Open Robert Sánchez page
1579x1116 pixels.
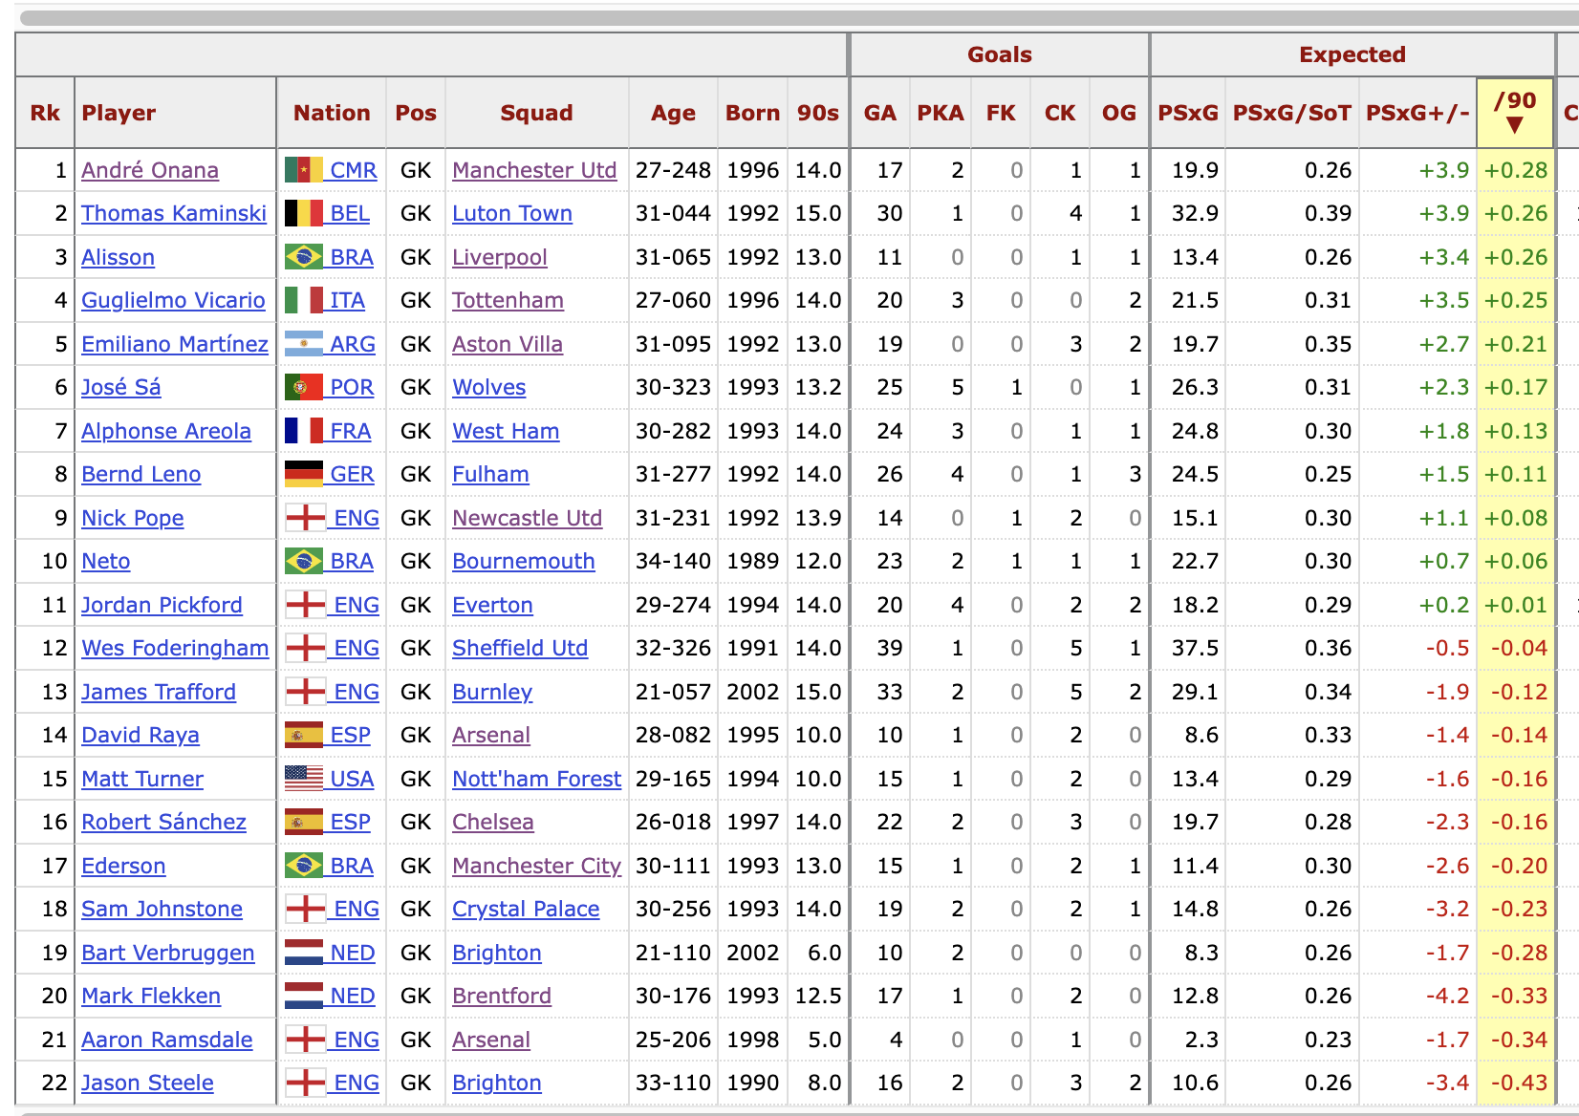163,822
